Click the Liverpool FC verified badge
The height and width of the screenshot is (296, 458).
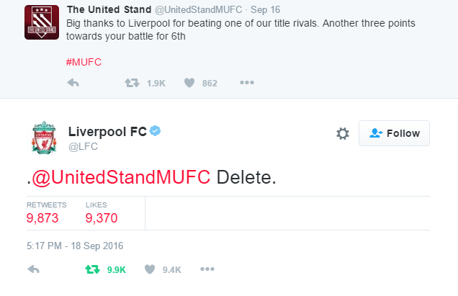click(x=155, y=131)
